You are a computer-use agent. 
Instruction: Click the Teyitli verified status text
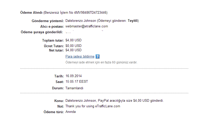(x=133, y=21)
